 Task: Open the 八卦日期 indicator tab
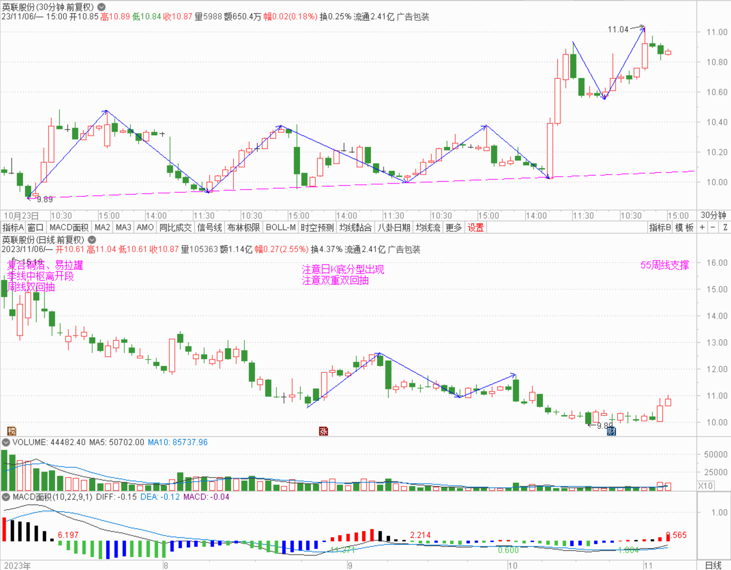pyautogui.click(x=394, y=227)
